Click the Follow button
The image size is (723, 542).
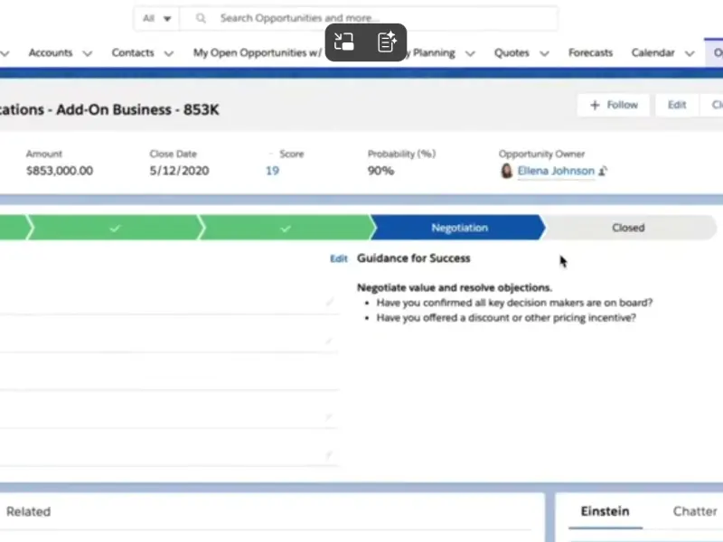coord(614,105)
